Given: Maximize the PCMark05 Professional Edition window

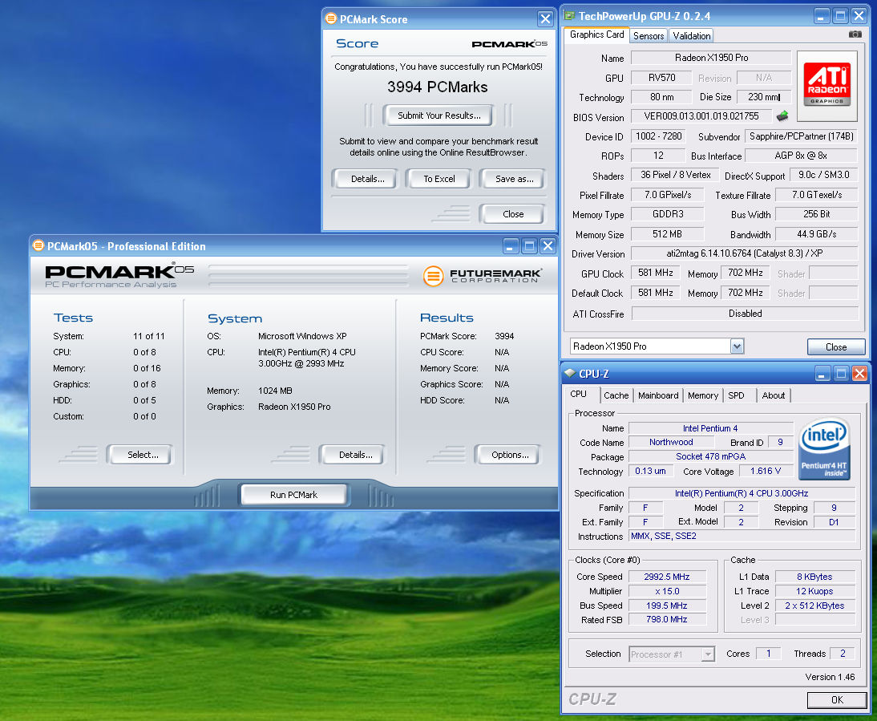Looking at the screenshot, I should click(529, 246).
